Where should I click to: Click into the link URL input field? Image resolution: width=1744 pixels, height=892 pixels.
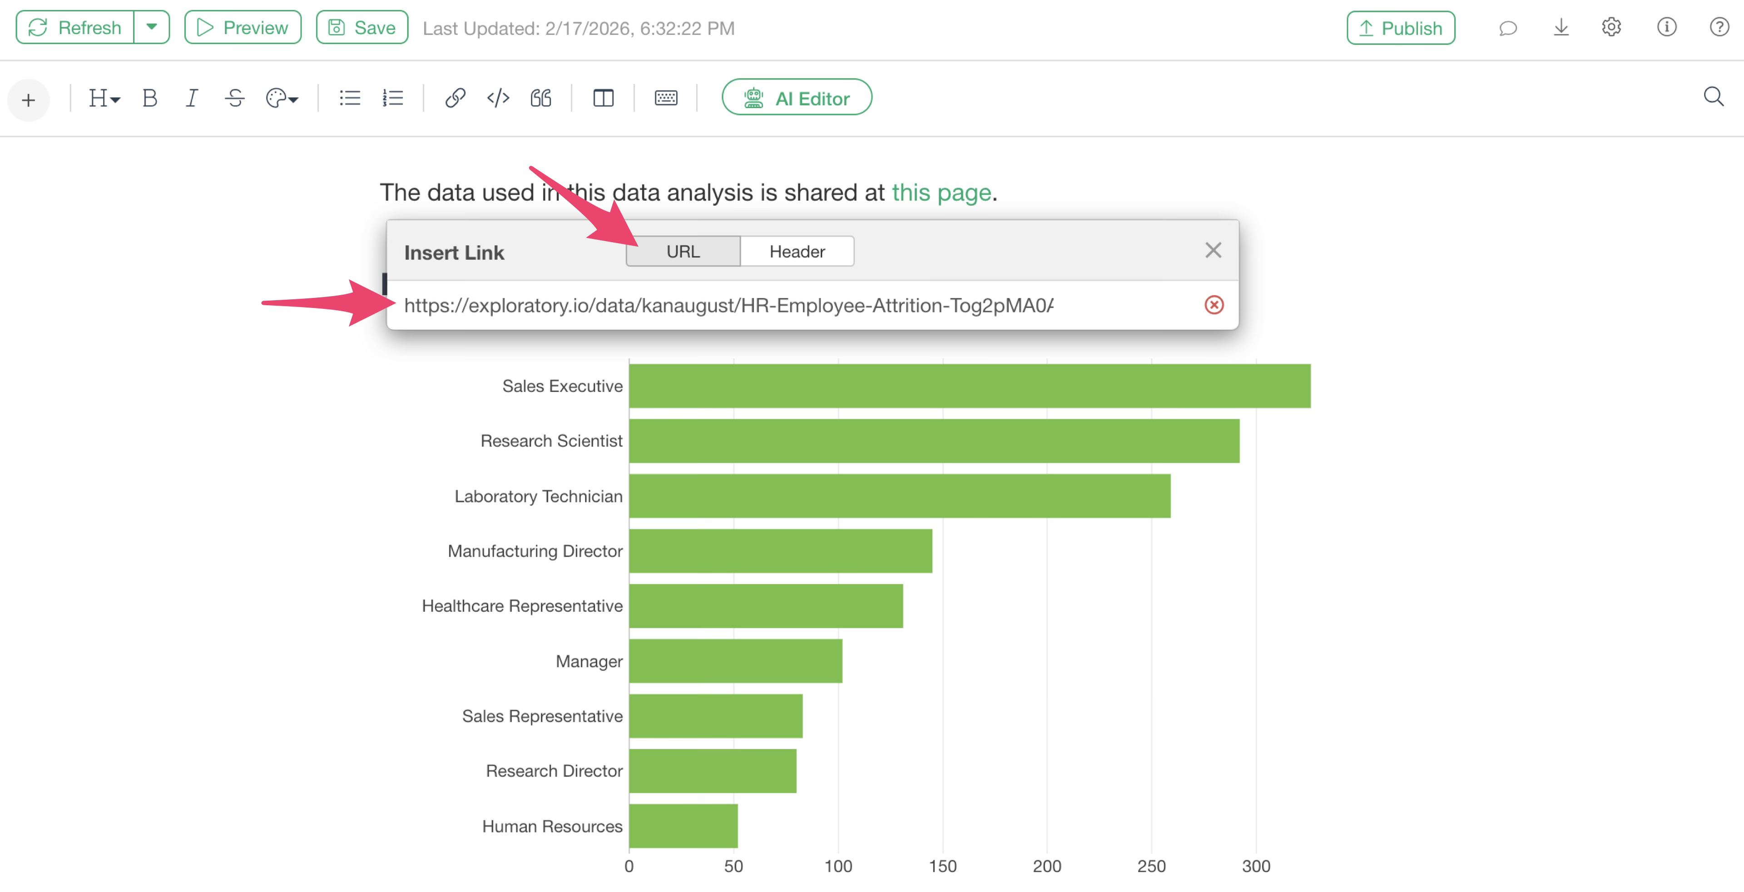pyautogui.click(x=728, y=306)
